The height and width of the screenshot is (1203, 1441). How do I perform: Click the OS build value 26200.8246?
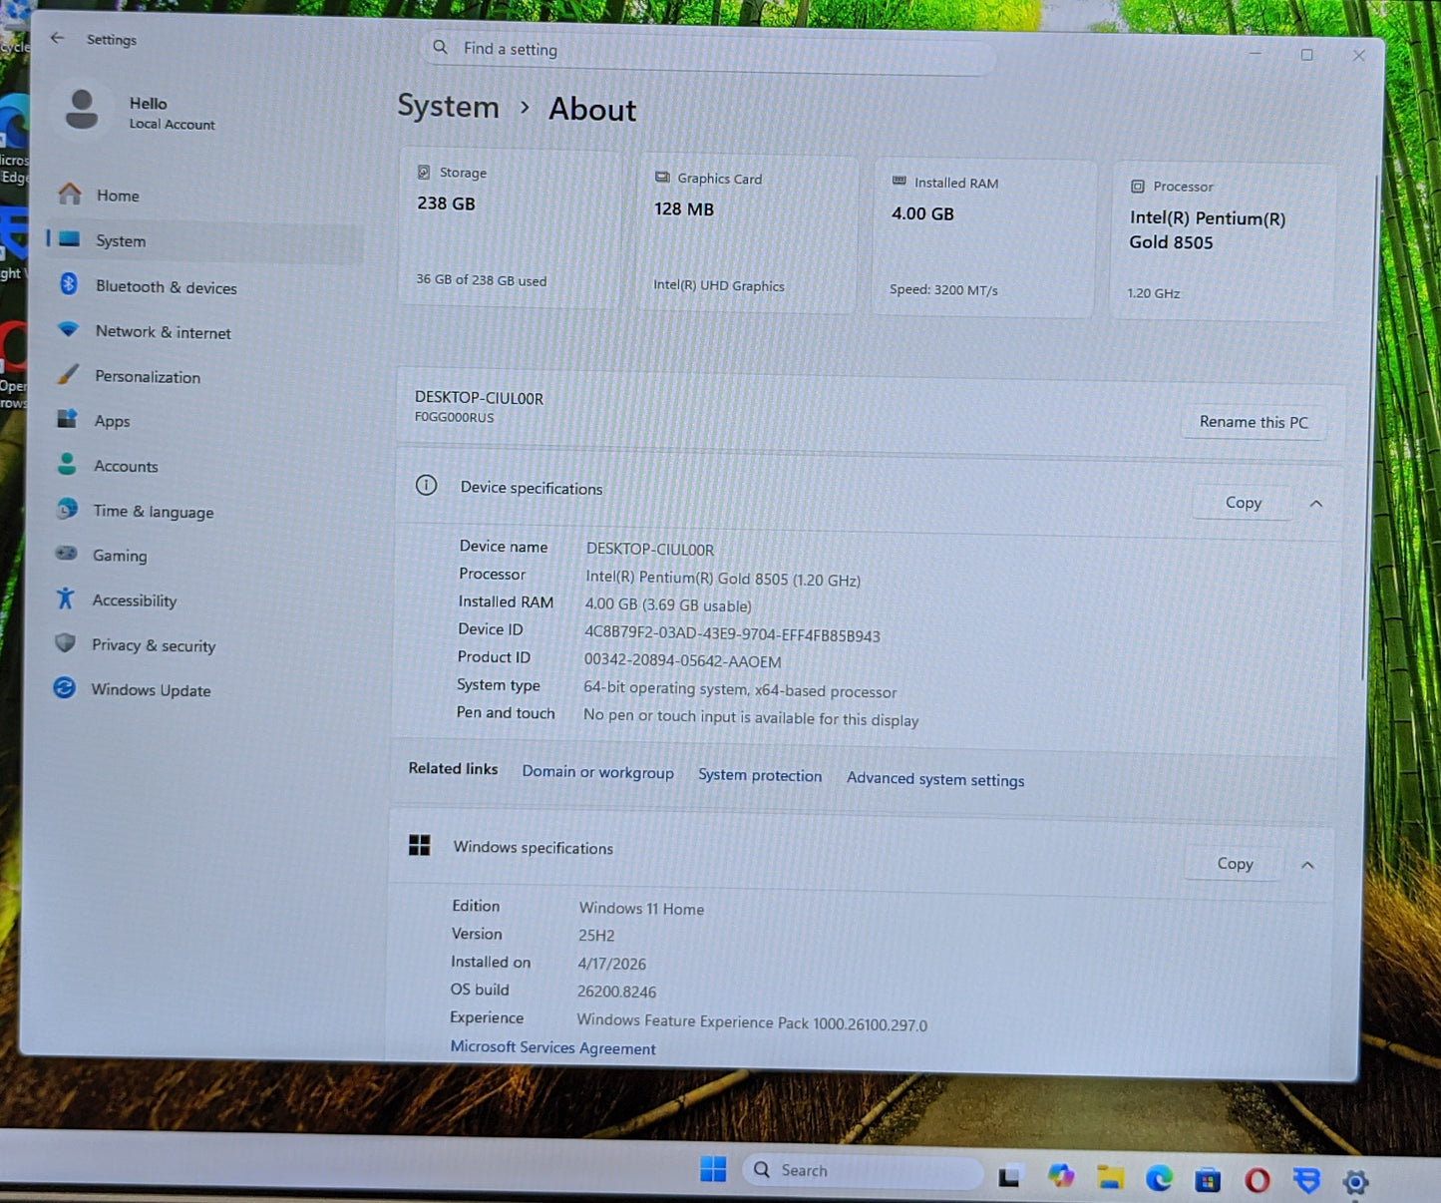[616, 992]
